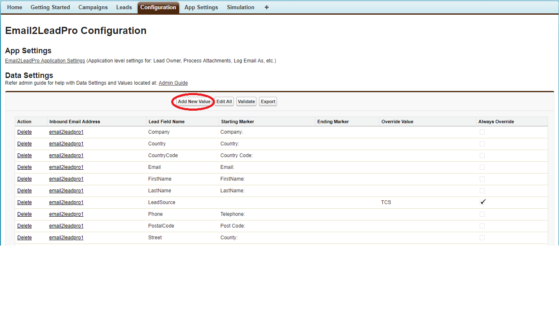Click the Export button
This screenshot has width=559, height=316.
[x=268, y=102]
